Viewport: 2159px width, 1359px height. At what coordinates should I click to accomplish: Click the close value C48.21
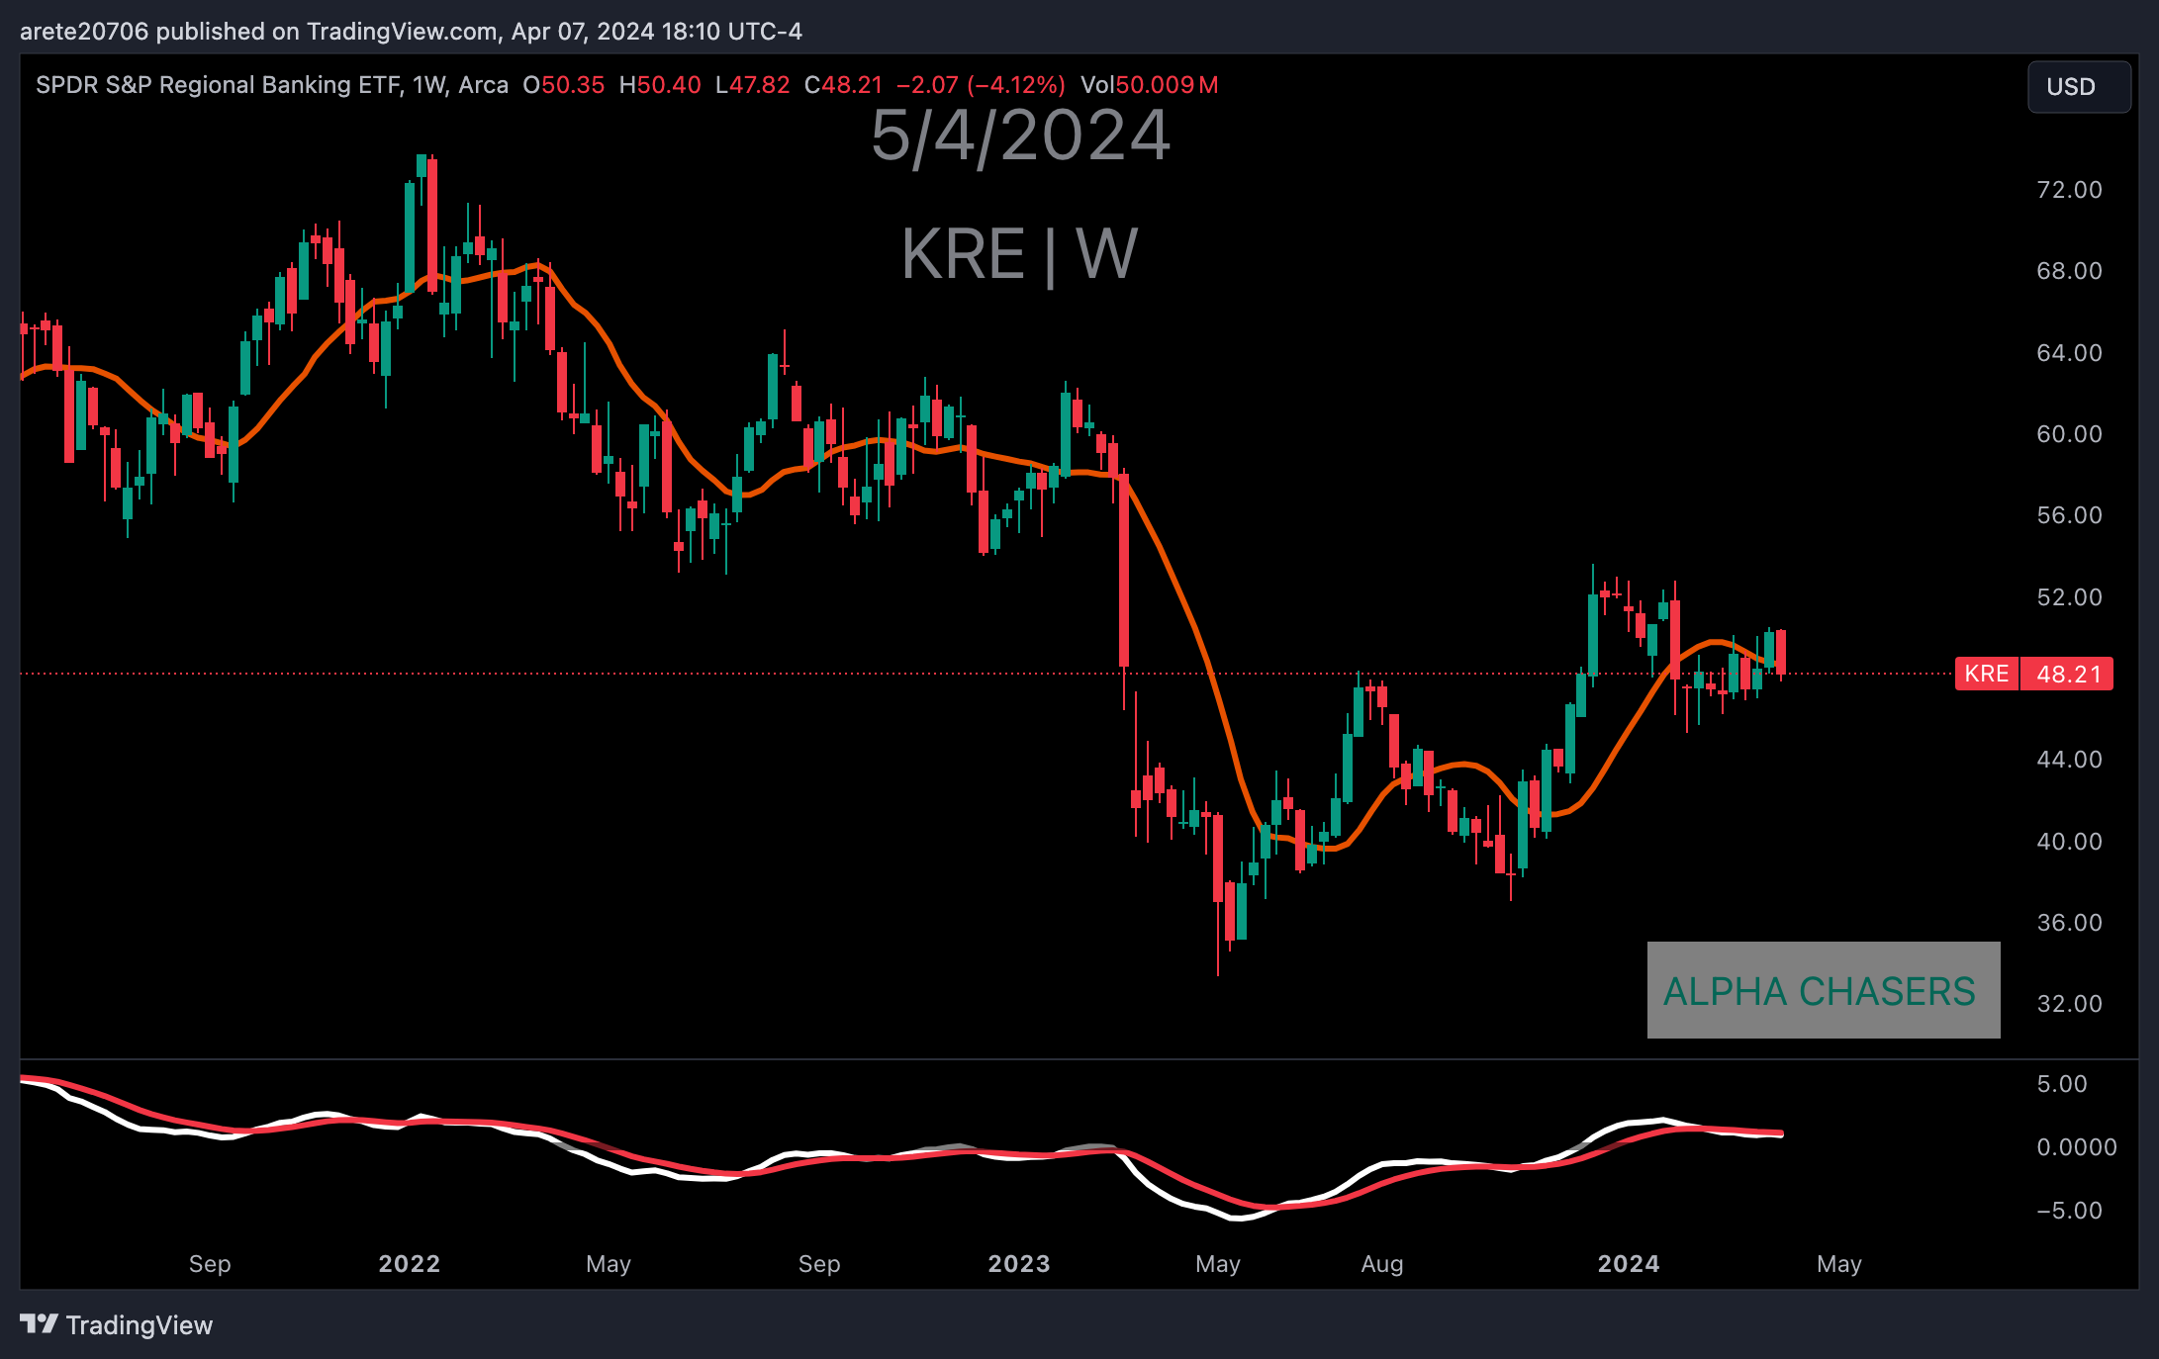coord(843,85)
